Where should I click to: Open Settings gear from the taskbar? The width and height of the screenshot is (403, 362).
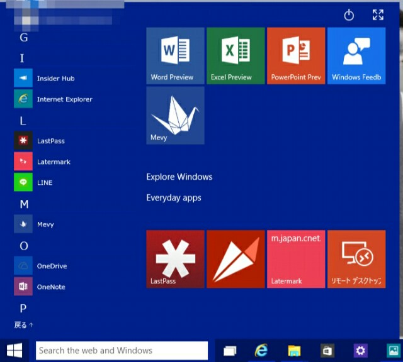[360, 351]
